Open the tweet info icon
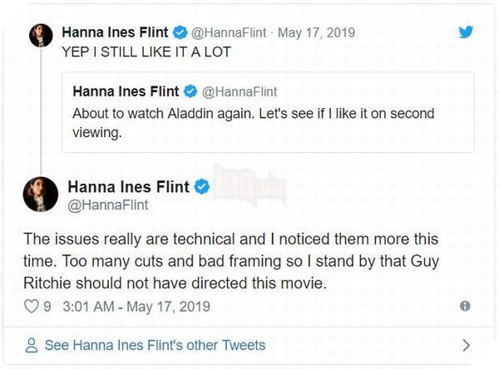This screenshot has width=499, height=369. pos(465,307)
